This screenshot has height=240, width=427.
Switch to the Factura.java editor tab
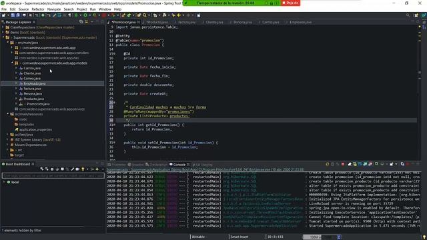point(187,22)
